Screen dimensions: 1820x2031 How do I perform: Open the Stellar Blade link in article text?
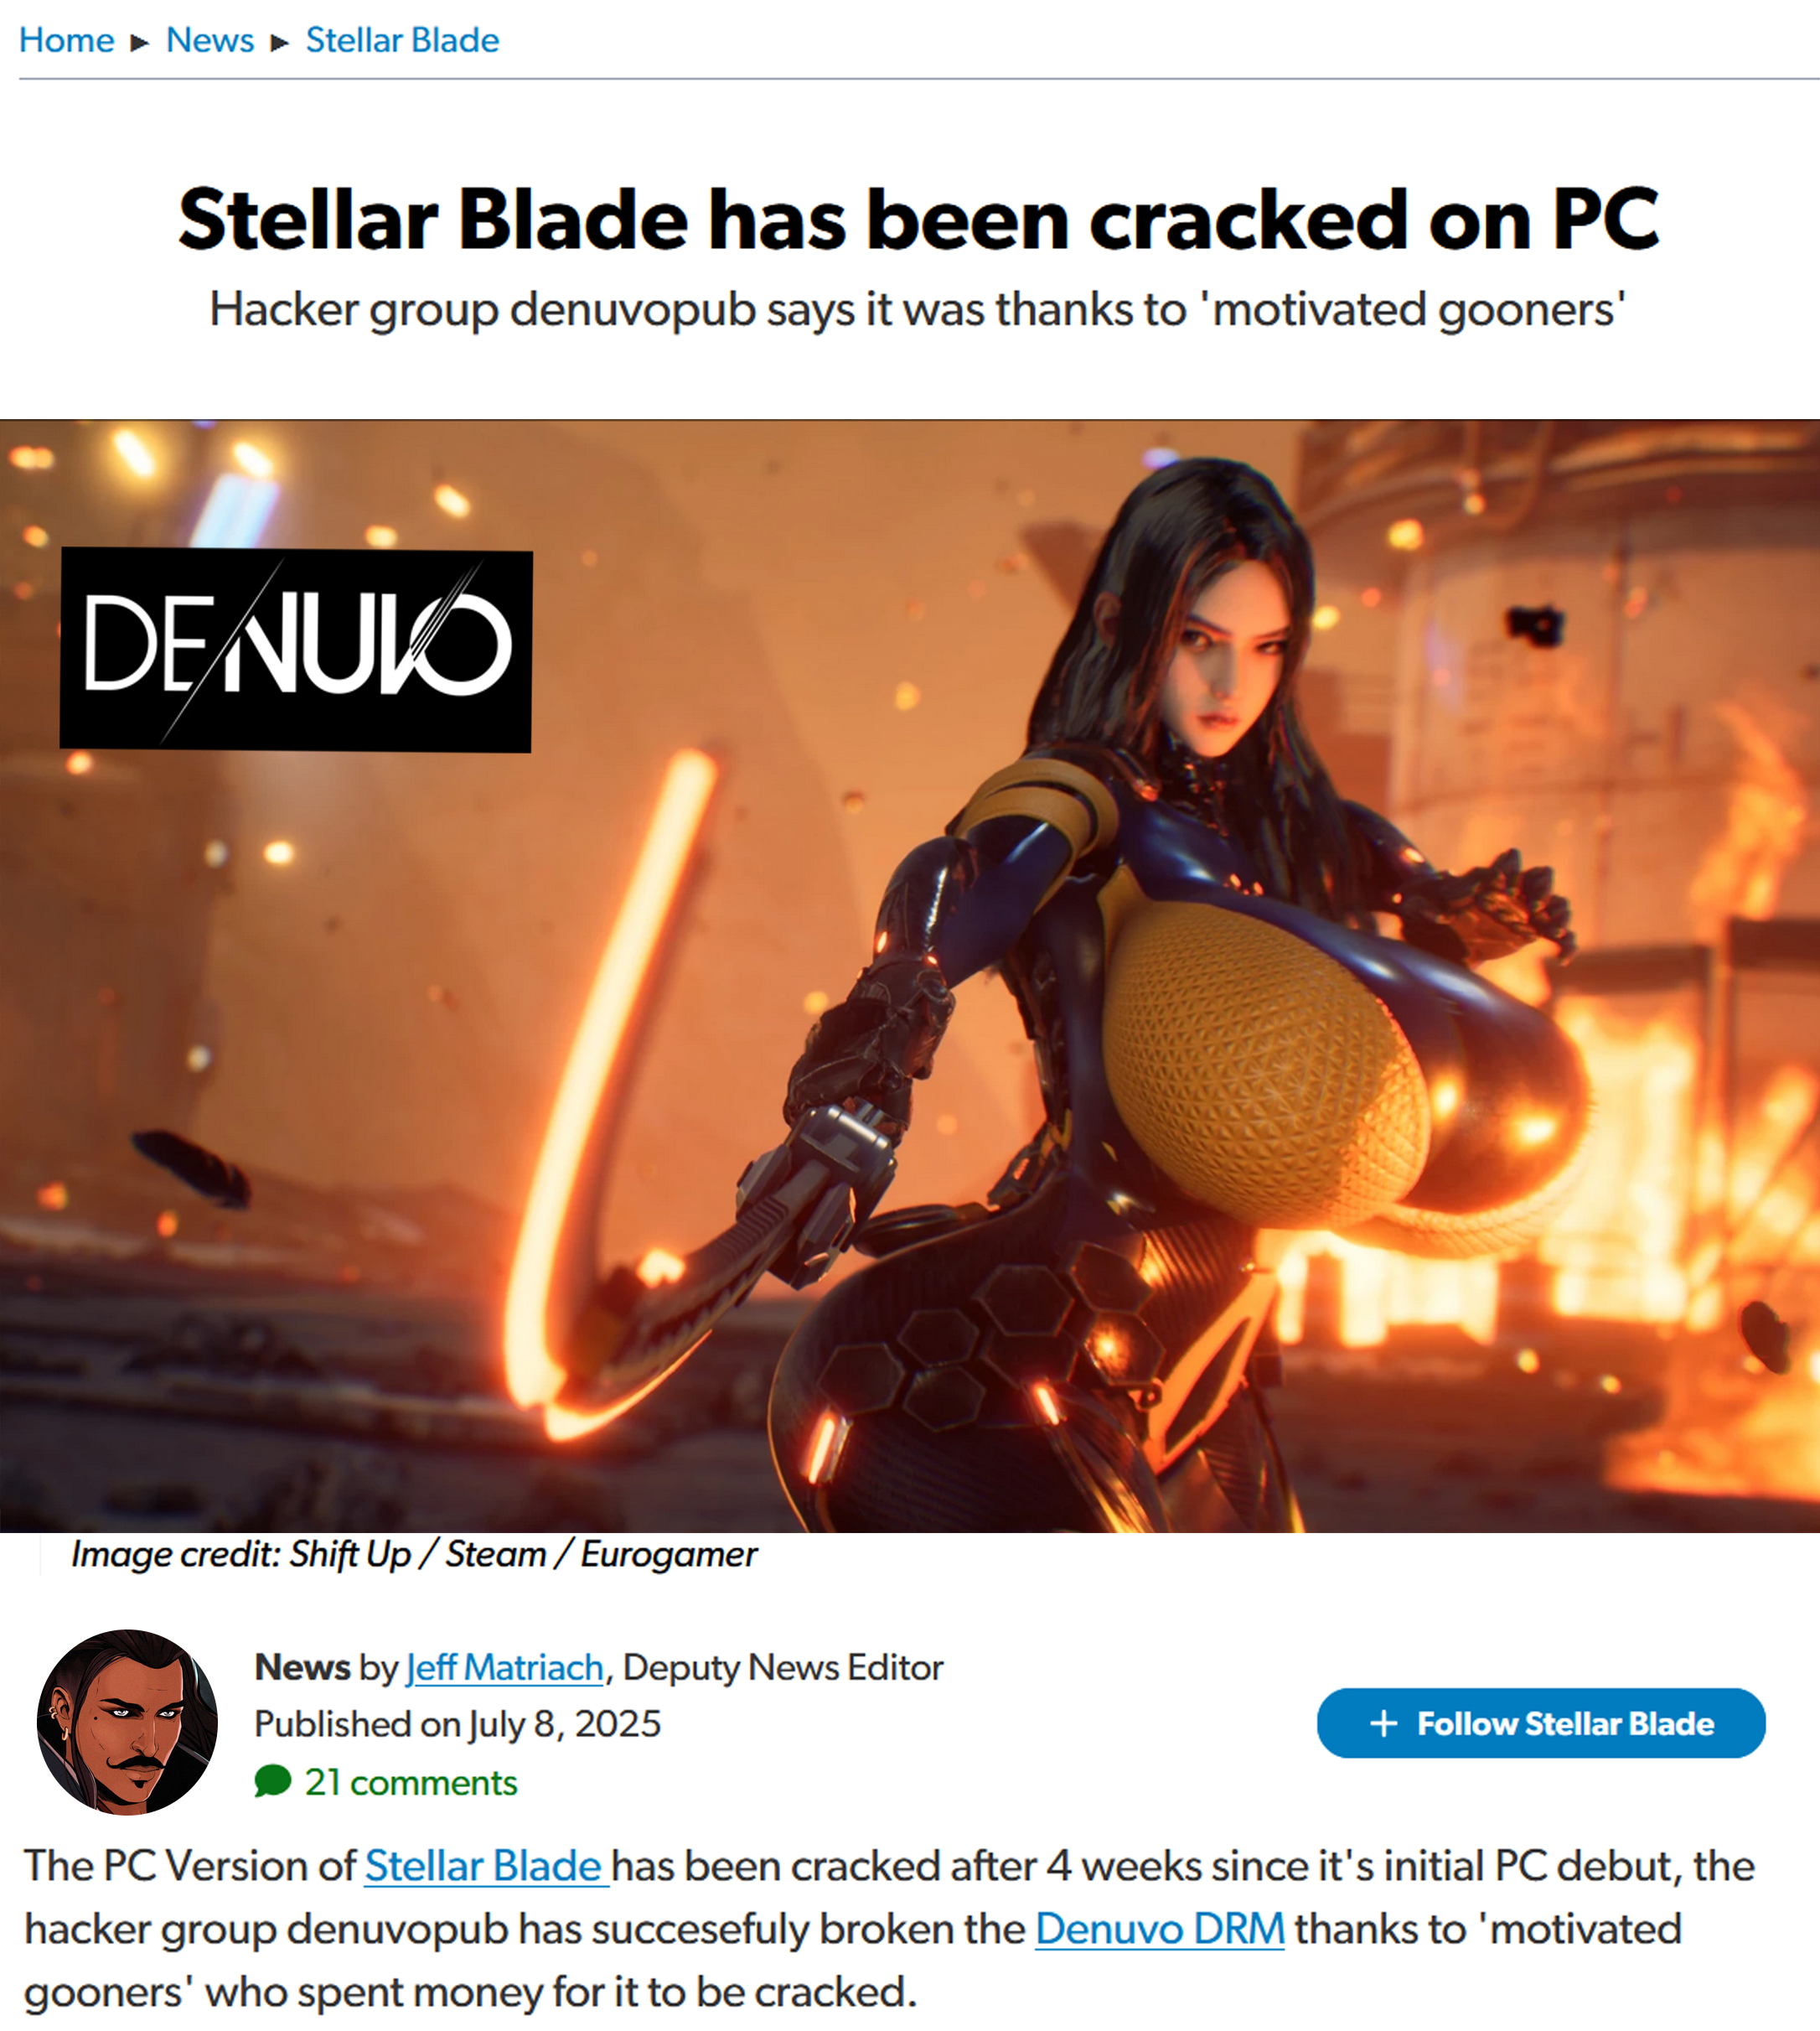[x=486, y=1866]
